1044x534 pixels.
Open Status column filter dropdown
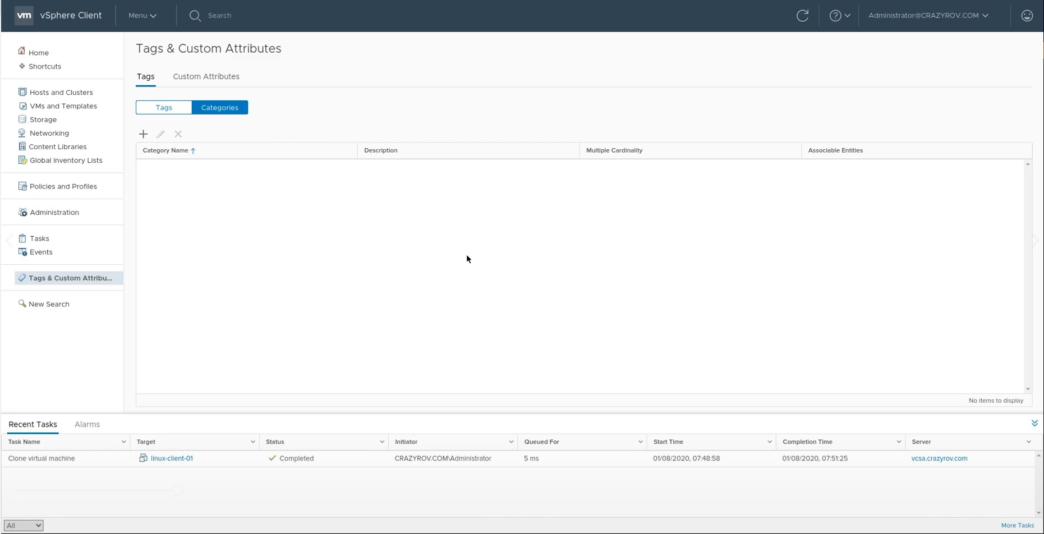pyautogui.click(x=382, y=442)
